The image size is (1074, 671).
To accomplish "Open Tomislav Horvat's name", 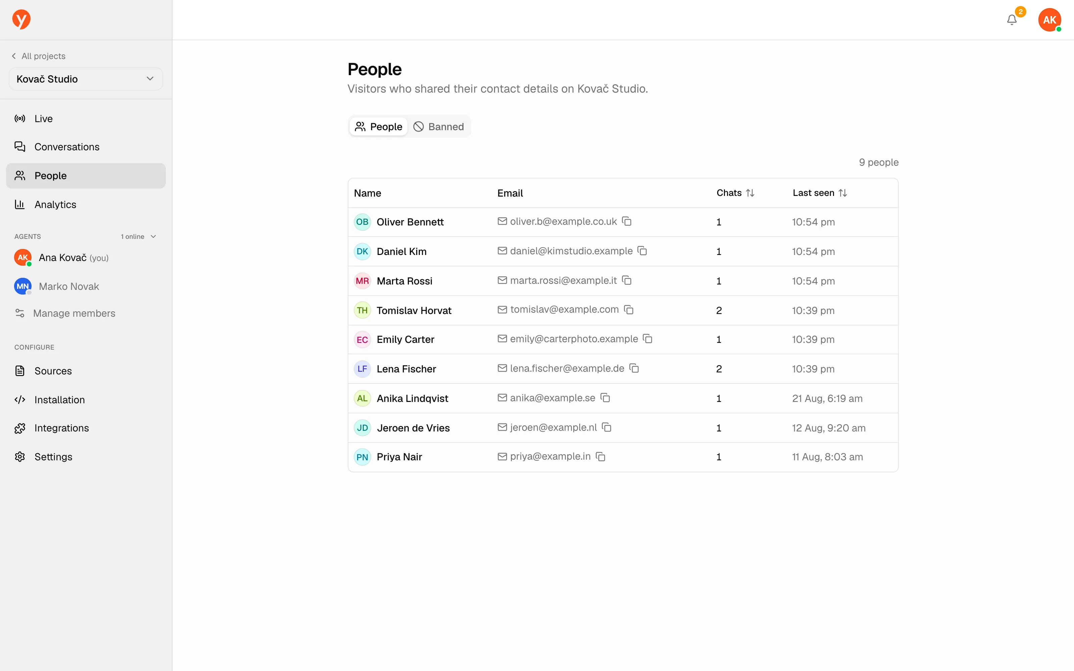I will pyautogui.click(x=414, y=311).
